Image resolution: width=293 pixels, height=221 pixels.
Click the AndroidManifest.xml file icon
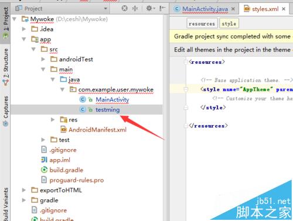coord(63,129)
